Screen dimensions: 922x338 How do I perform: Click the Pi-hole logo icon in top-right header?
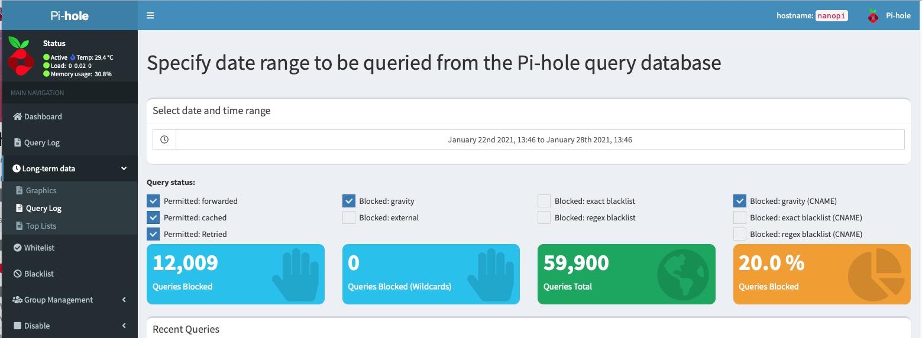point(873,16)
